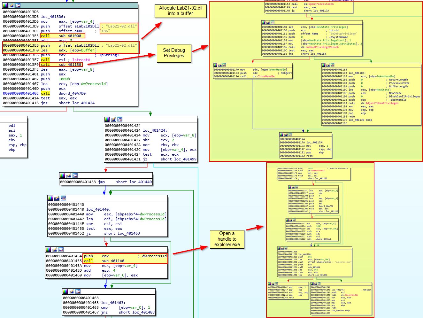The height and width of the screenshot is (318, 423).
Task: Click the graph group icon above the loc_401440 label
Action: (63, 198)
